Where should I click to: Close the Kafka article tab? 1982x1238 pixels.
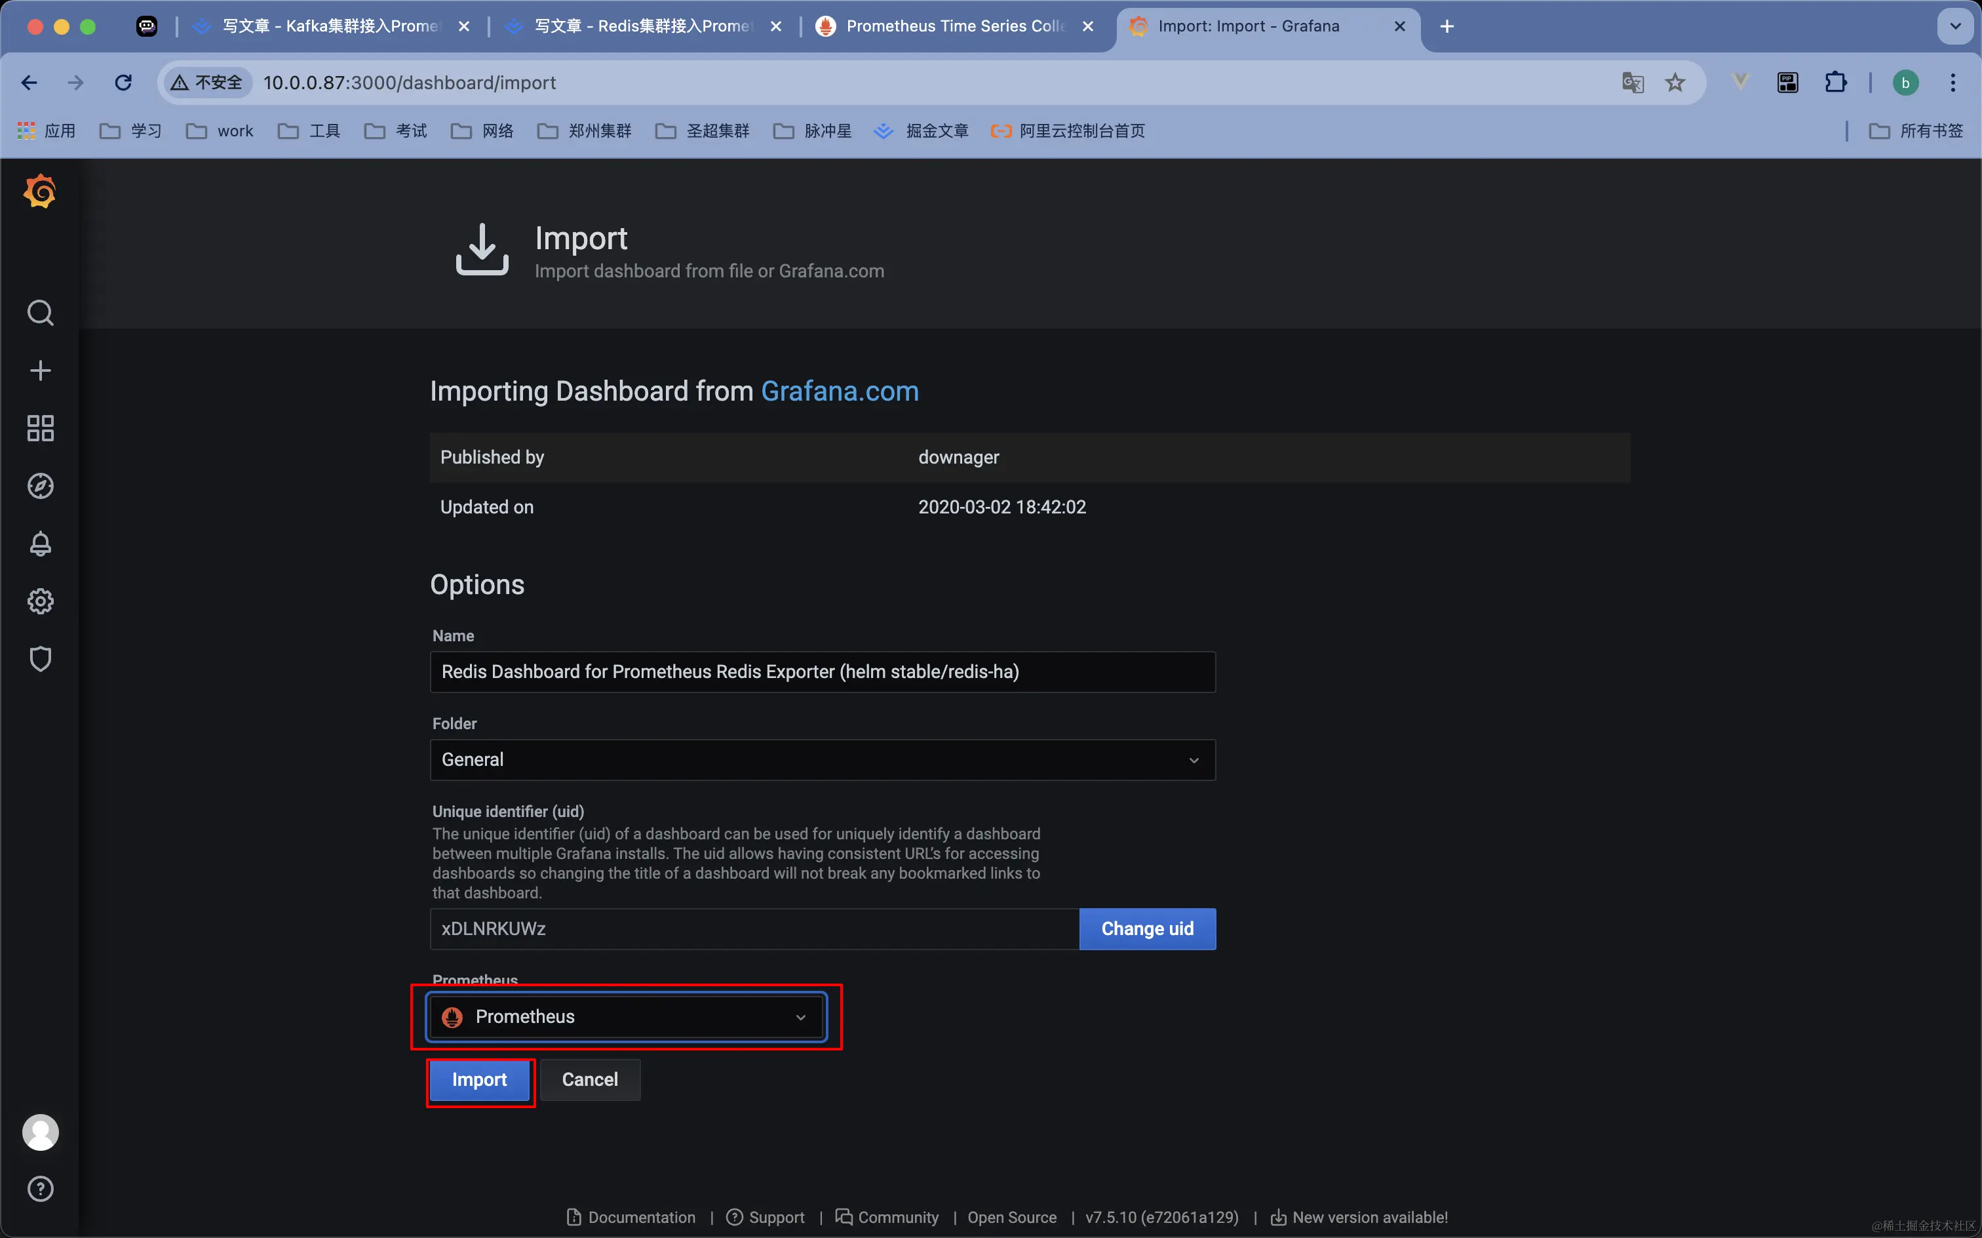pos(463,26)
